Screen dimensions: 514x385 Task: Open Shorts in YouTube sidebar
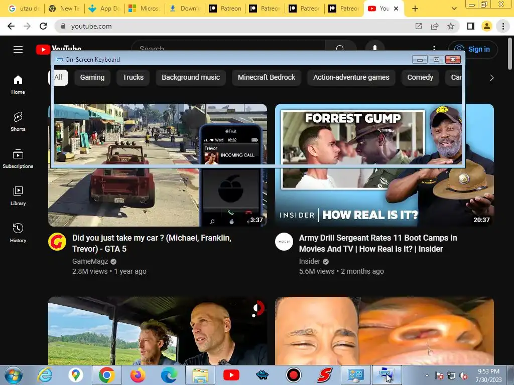[18, 122]
